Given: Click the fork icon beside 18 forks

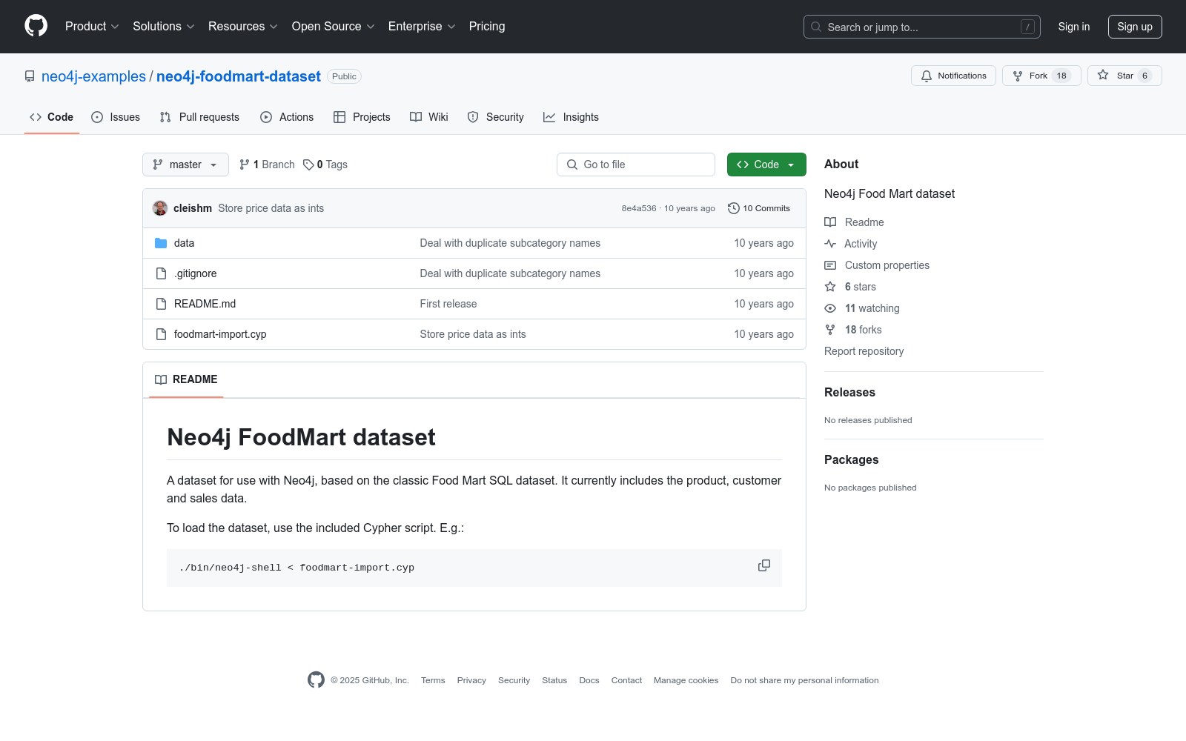Looking at the screenshot, I should click(x=830, y=330).
